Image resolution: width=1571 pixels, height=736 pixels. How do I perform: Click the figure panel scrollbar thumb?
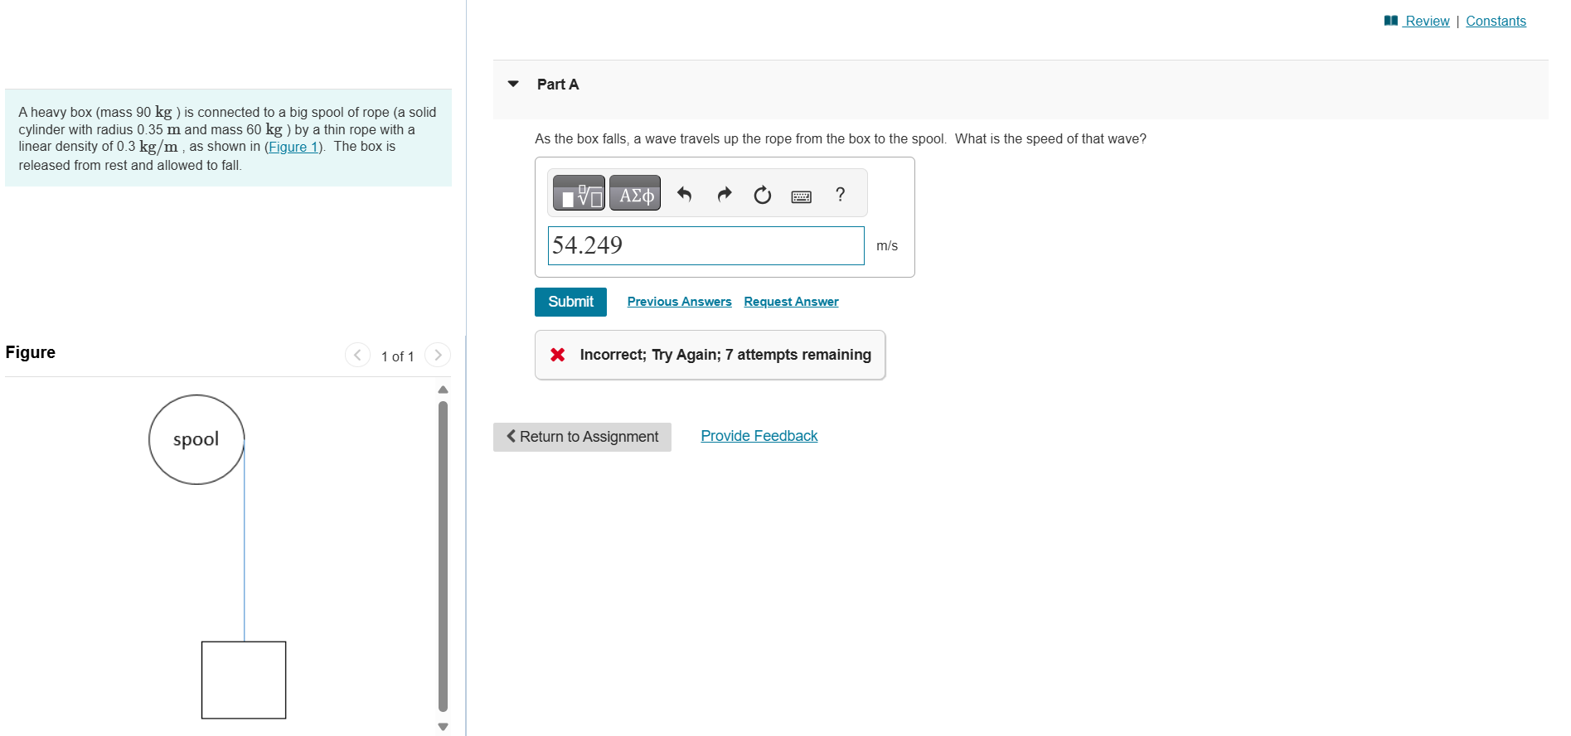pos(443,557)
